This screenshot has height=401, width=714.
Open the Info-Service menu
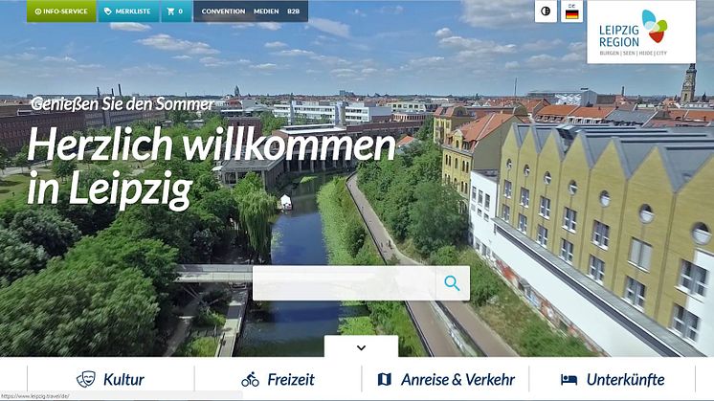[x=61, y=11]
